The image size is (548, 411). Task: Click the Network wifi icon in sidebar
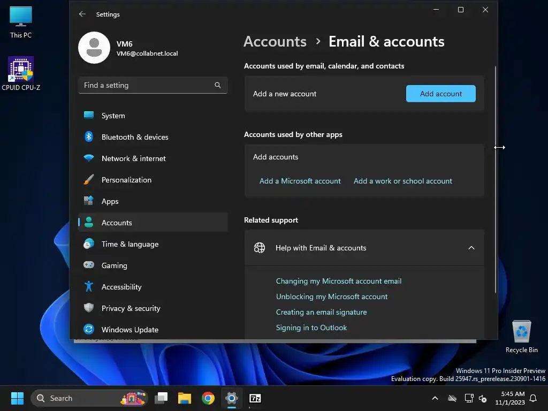click(x=89, y=158)
